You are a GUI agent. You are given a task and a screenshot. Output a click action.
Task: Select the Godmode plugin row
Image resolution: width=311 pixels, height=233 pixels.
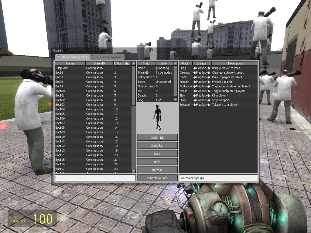218,86
